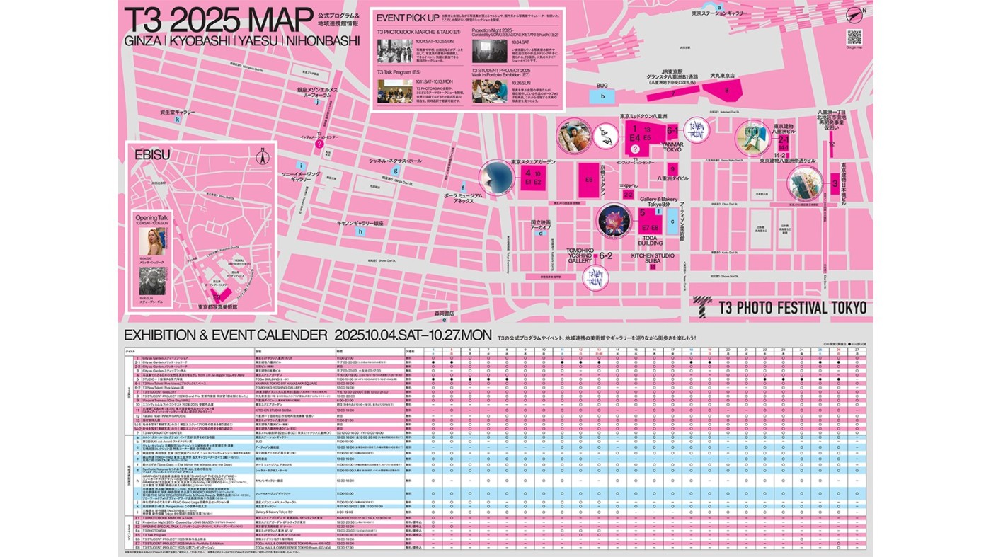Select venue 8 at Daimaru Tokyo
Viewport: 991px width, 557px height.
[x=726, y=91]
